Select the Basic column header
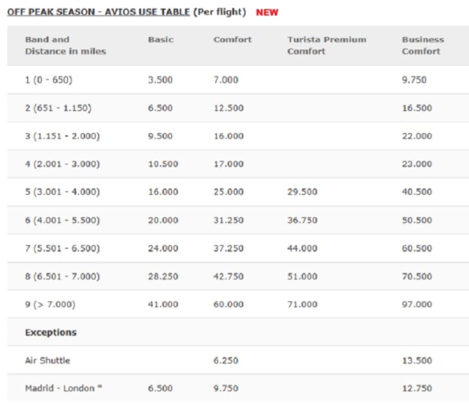Viewport: 469px width, 404px height. click(161, 40)
